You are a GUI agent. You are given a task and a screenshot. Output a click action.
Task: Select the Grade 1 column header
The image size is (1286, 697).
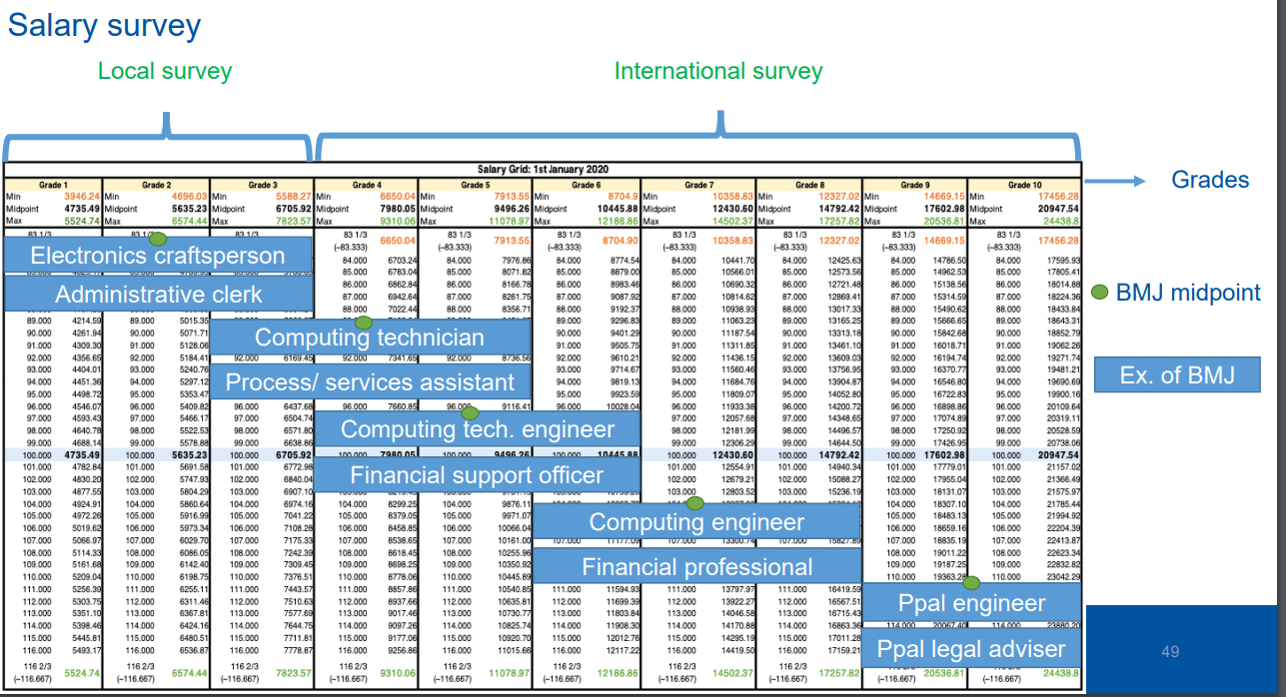(53, 185)
